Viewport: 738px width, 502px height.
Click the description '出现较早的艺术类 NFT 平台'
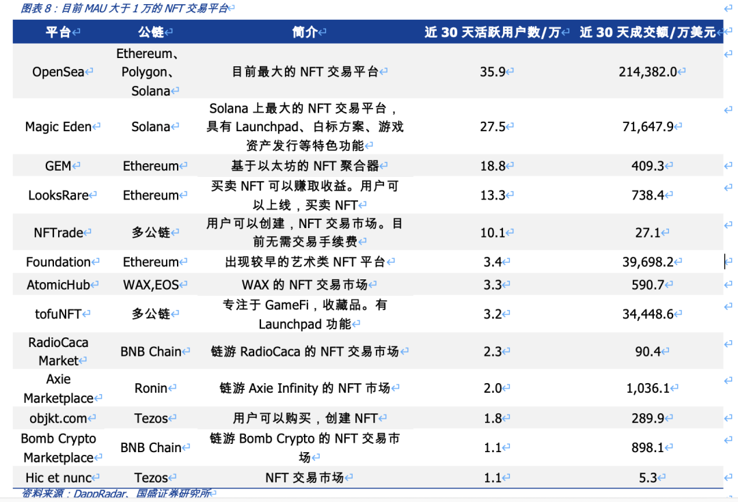(305, 262)
